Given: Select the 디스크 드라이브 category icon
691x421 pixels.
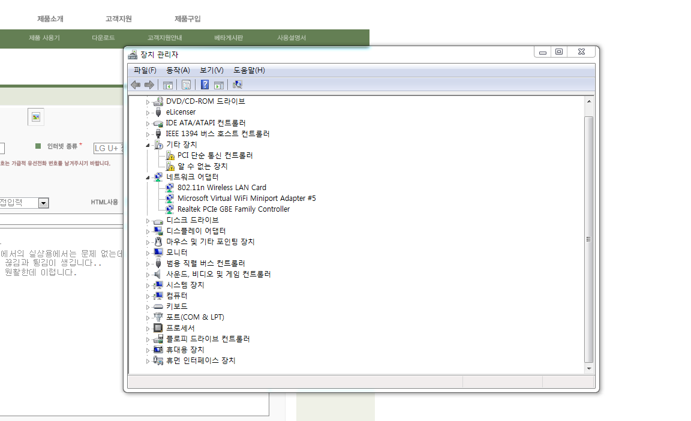Looking at the screenshot, I should click(158, 221).
